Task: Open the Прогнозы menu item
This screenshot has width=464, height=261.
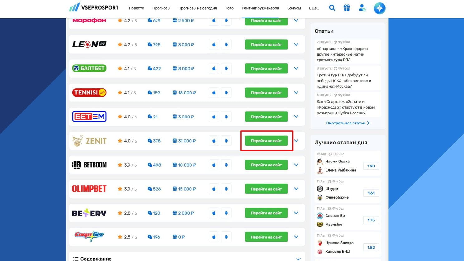Action: pyautogui.click(x=161, y=8)
